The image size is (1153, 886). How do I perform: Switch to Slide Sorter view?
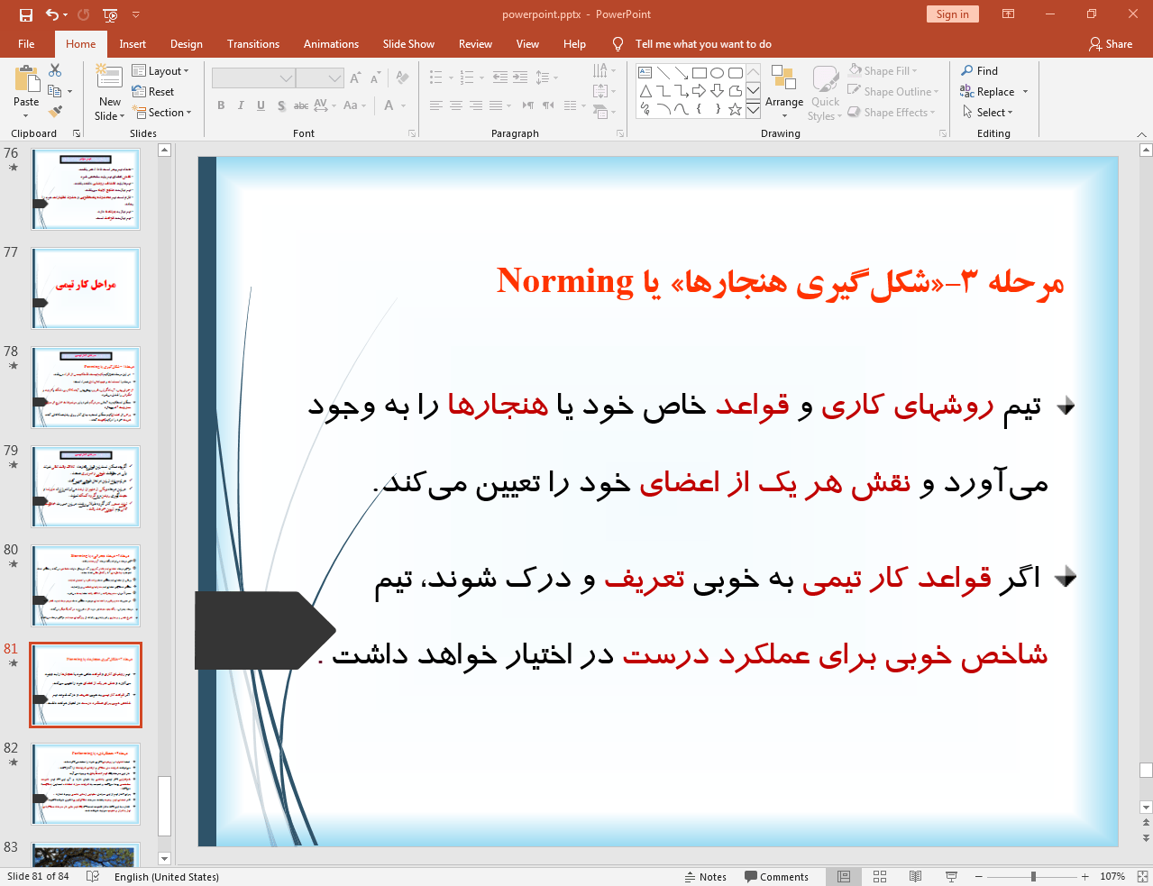click(x=879, y=876)
